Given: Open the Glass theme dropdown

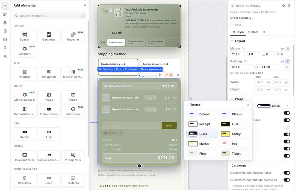Looking at the screenshot, I should point(273,106).
